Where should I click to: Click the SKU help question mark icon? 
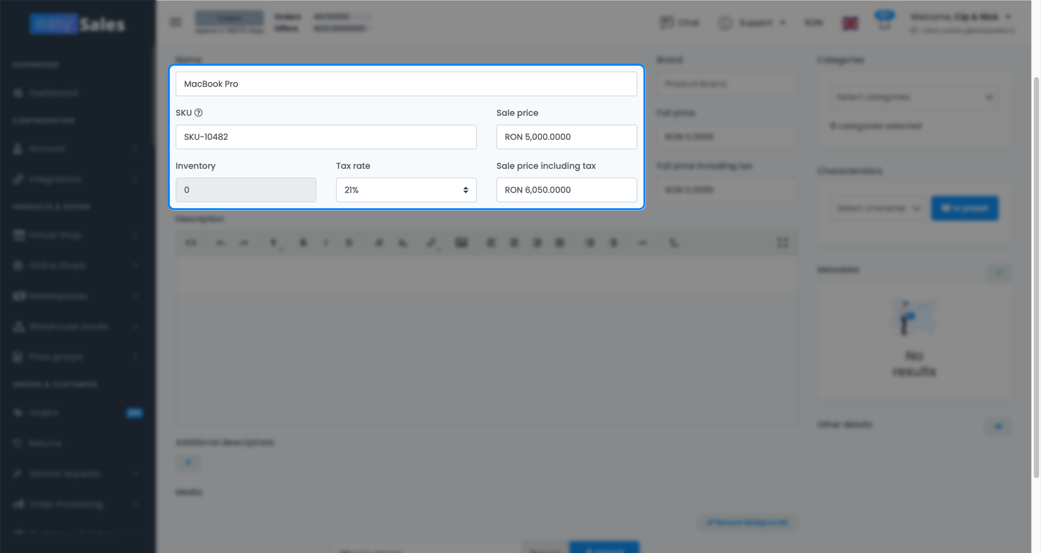(198, 113)
